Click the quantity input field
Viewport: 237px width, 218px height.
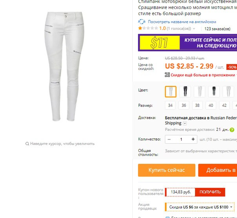[181, 139]
